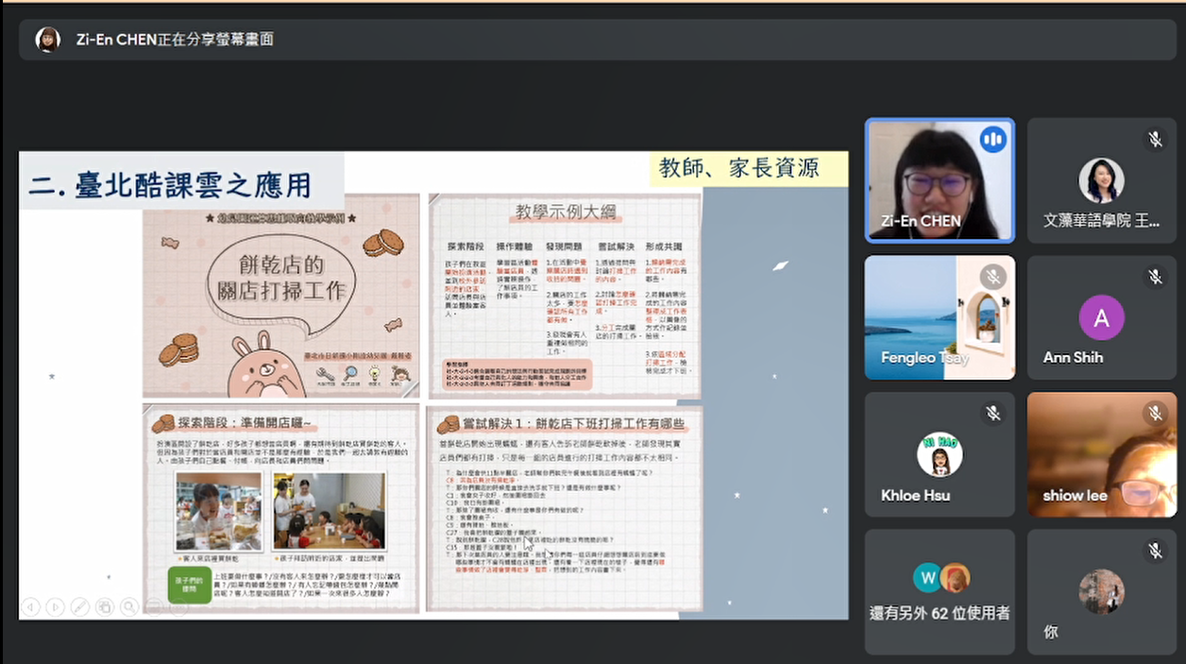
Task: Open the slide pages overview icon
Action: [x=104, y=606]
